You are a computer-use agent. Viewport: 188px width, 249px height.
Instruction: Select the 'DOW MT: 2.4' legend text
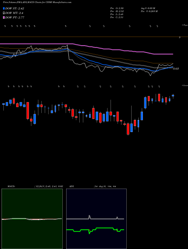(x=14, y=13)
